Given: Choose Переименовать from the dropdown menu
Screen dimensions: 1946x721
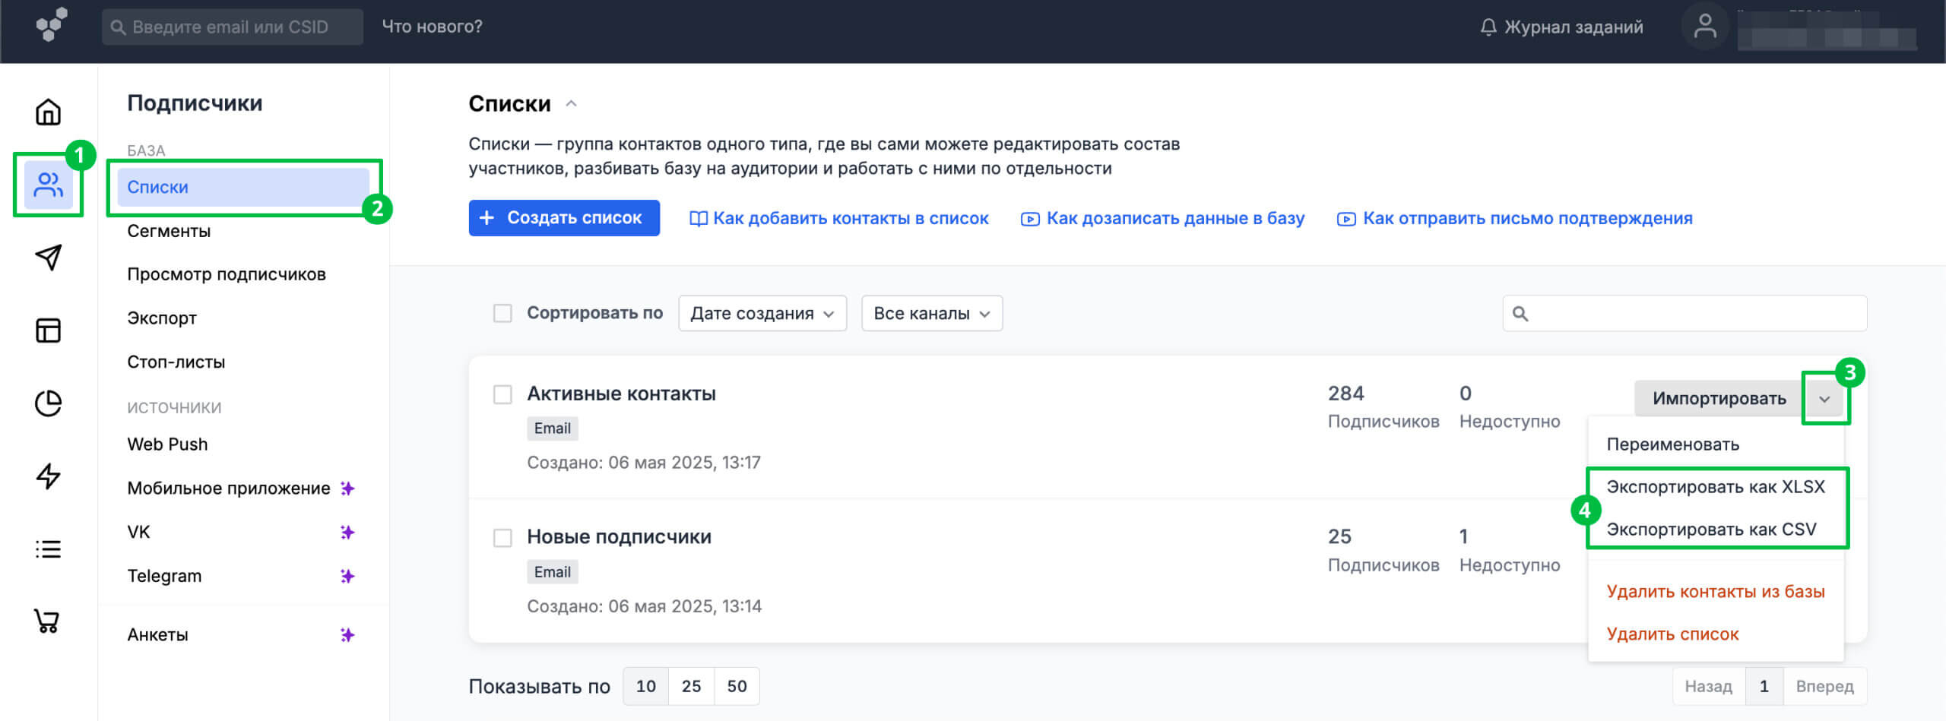Looking at the screenshot, I should 1672,444.
